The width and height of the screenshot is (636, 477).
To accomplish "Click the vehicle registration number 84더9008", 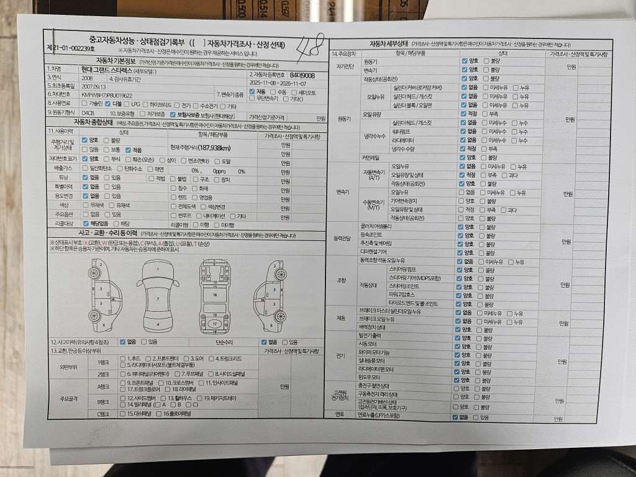I will (302, 75).
